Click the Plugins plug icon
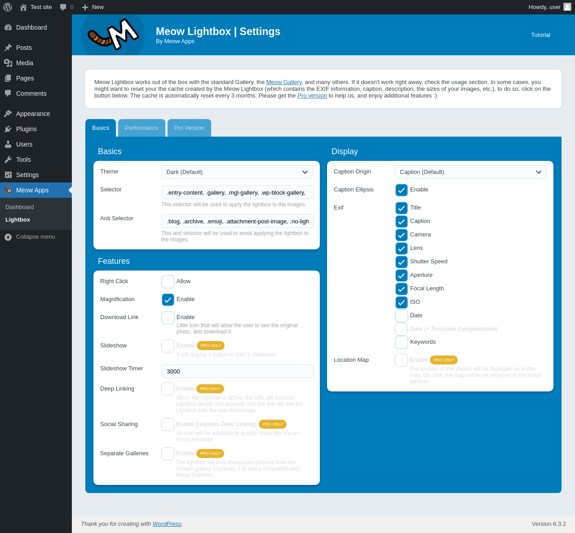This screenshot has width=575, height=533. tap(8, 129)
